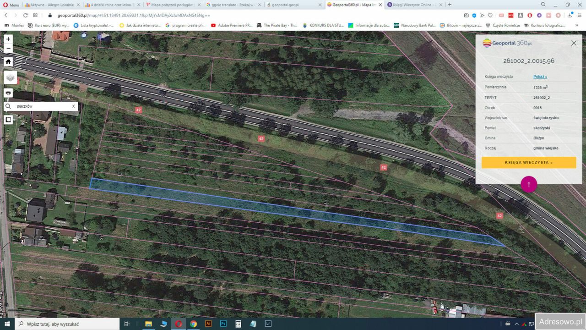Open Adobe Illustrator from the taskbar
The image size is (586, 330).
point(208,324)
